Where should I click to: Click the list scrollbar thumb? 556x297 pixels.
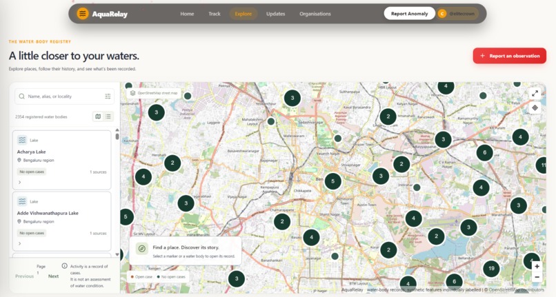[117, 136]
